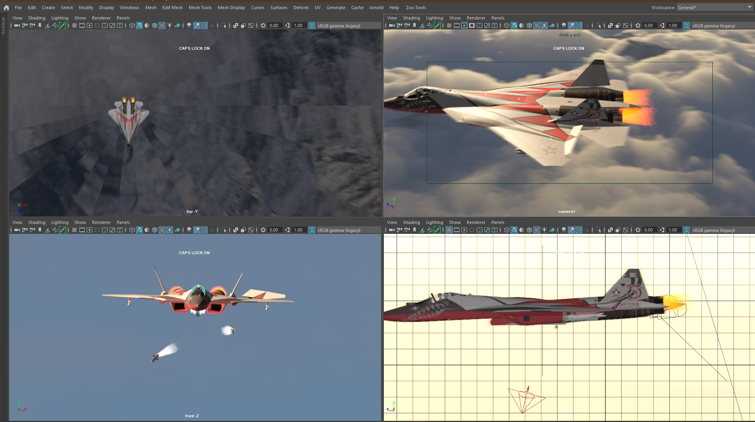This screenshot has width=755, height=422.
Task: Toggle grid display in the front viewport
Action: point(74,230)
